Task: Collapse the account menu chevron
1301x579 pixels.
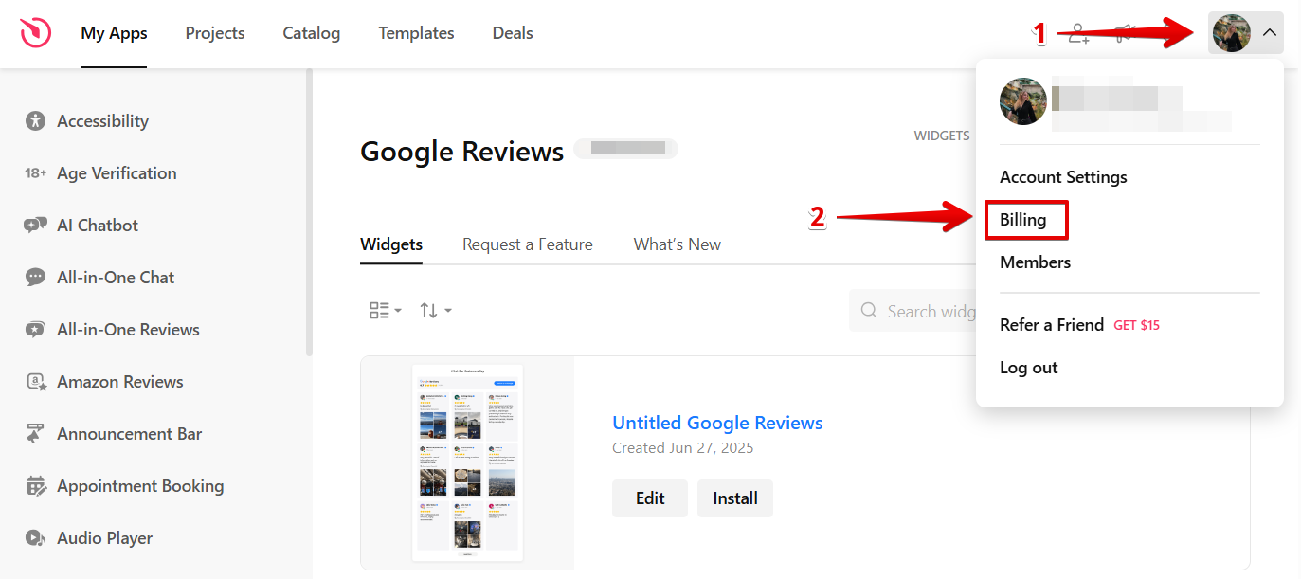Action: (1270, 33)
